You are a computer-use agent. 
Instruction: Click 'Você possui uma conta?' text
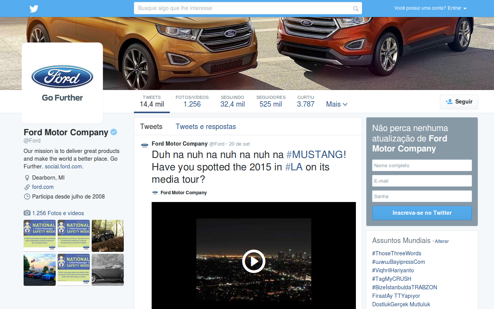420,8
